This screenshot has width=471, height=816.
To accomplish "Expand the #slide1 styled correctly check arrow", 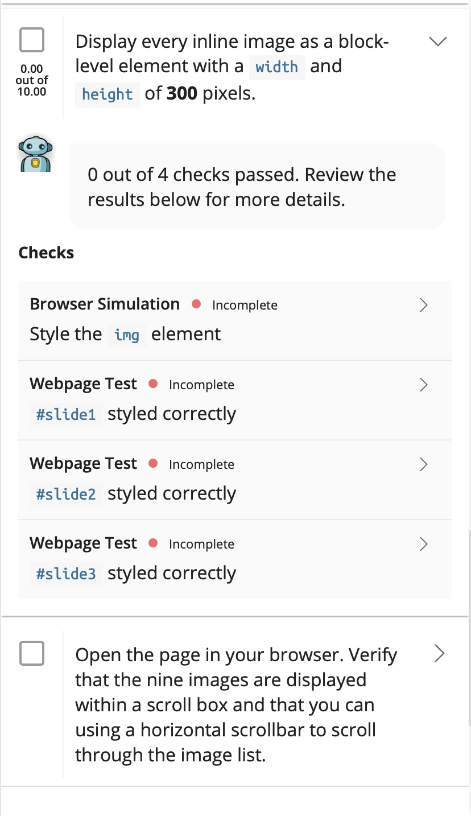I will point(423,385).
